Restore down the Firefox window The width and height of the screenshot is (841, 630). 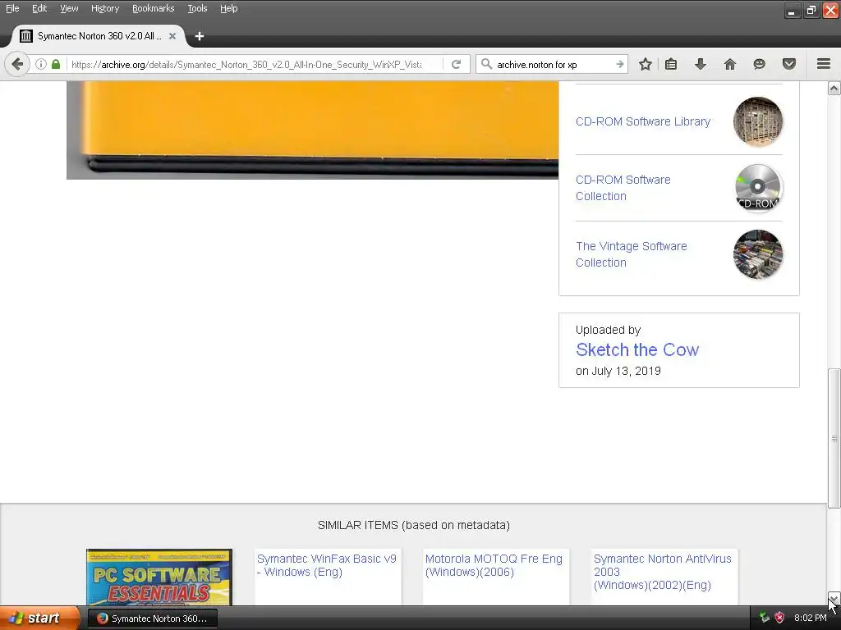point(811,10)
